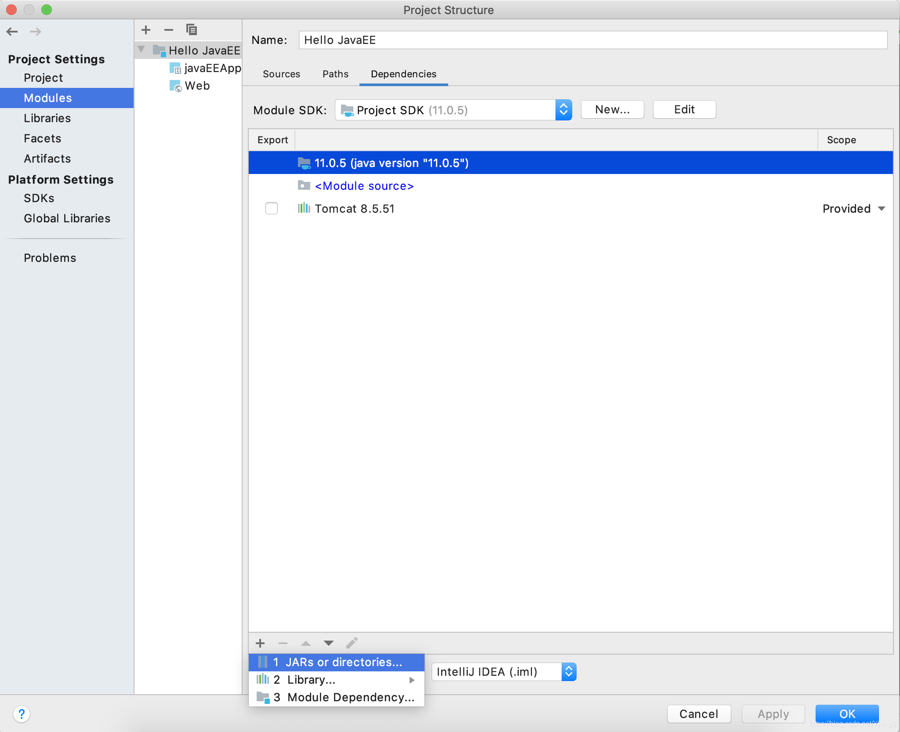Viewport: 900px width, 732px height.
Task: Collapse the Hello JavaEE module tree
Action: click(141, 49)
